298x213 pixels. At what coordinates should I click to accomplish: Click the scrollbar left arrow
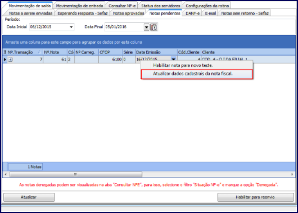(x=6, y=174)
